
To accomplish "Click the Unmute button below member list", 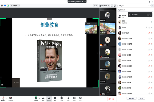I will pyautogui.click(x=131, y=98).
